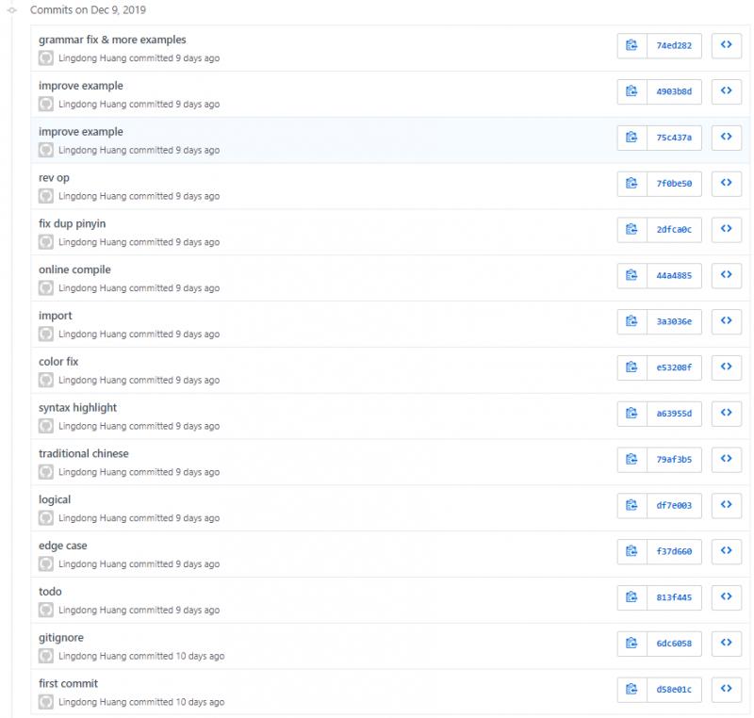This screenshot has width=754, height=718.
Task: Copy full SHA for commit 7f0be50
Action: coord(631,183)
